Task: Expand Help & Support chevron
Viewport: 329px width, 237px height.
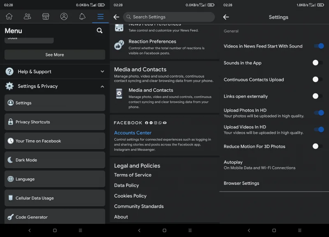Action: point(102,71)
